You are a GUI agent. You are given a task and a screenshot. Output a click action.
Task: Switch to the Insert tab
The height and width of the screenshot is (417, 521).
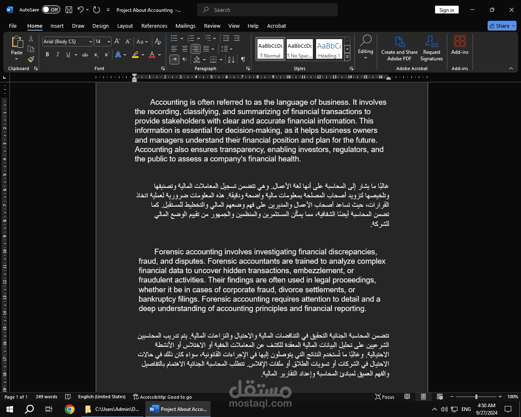(x=57, y=26)
